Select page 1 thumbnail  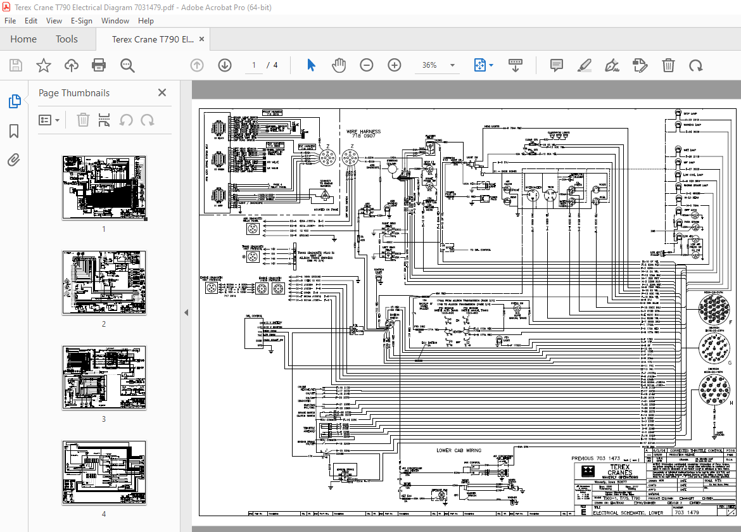(x=104, y=187)
